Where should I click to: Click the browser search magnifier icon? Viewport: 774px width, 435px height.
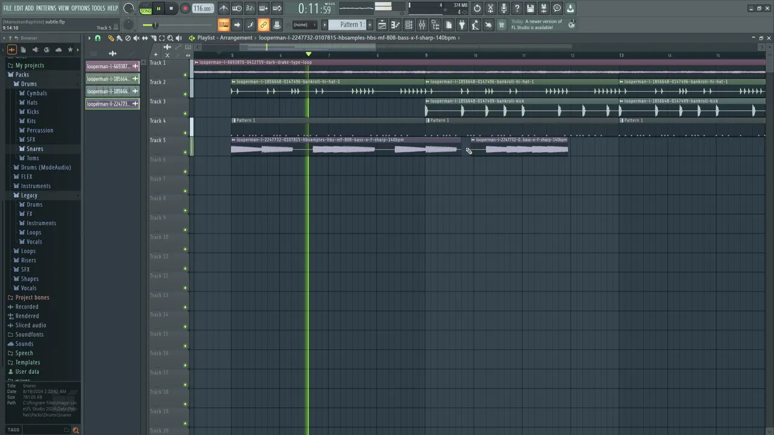point(76,430)
